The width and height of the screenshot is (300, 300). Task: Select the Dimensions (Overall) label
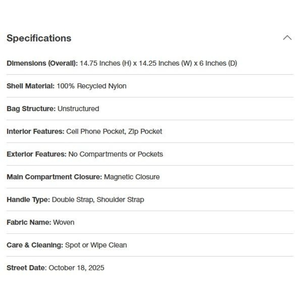tap(42, 63)
